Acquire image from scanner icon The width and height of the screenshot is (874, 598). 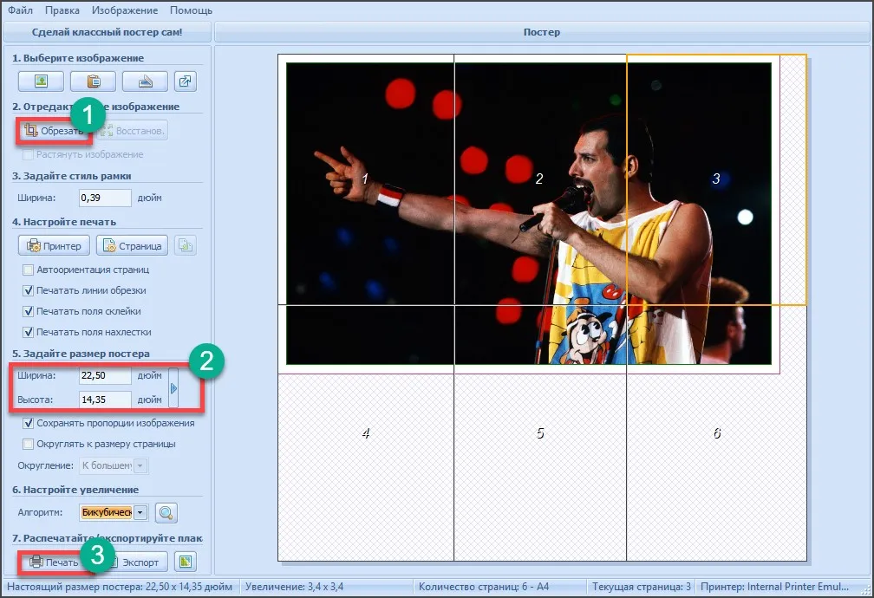145,81
